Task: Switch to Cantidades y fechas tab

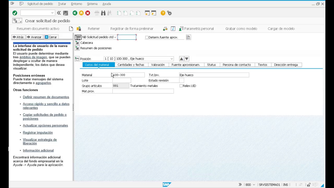Action: click(131, 65)
